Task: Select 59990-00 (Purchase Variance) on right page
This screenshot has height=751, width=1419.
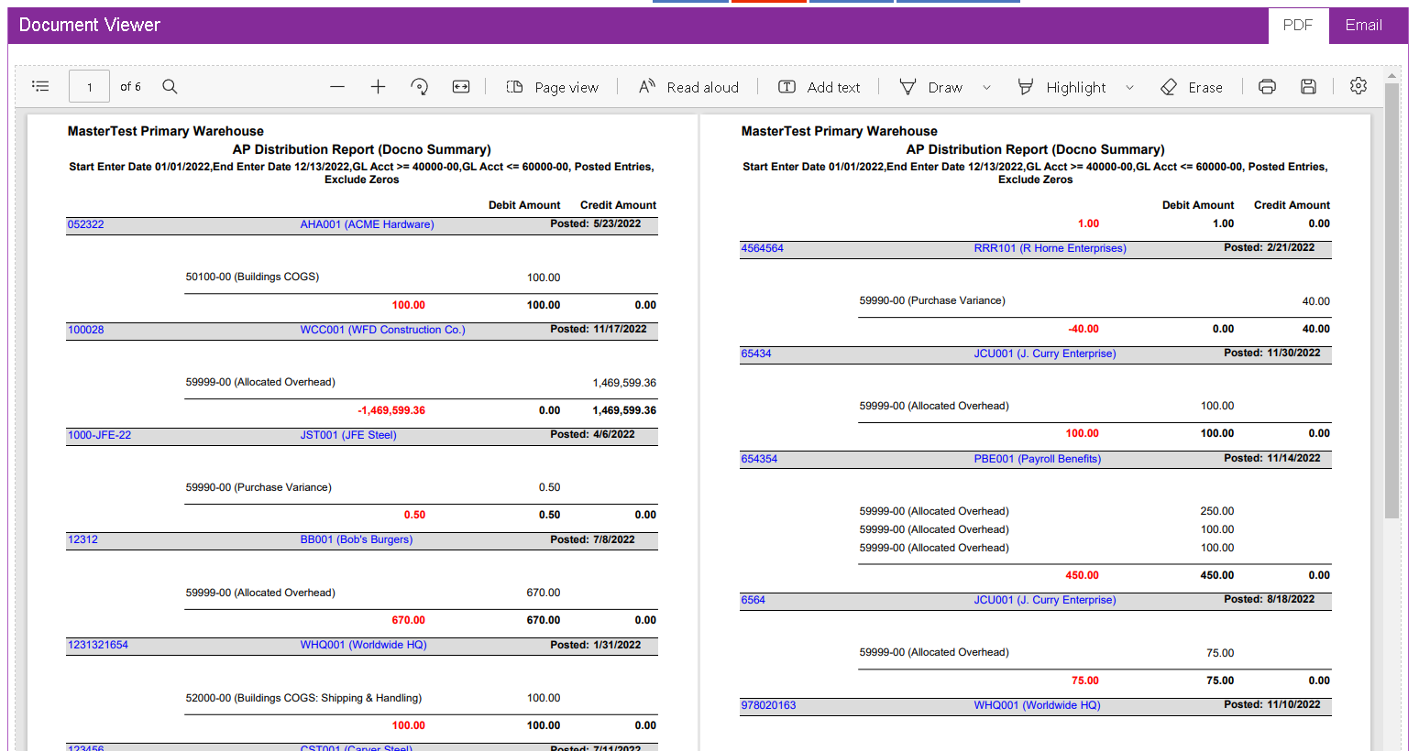Action: coord(932,300)
